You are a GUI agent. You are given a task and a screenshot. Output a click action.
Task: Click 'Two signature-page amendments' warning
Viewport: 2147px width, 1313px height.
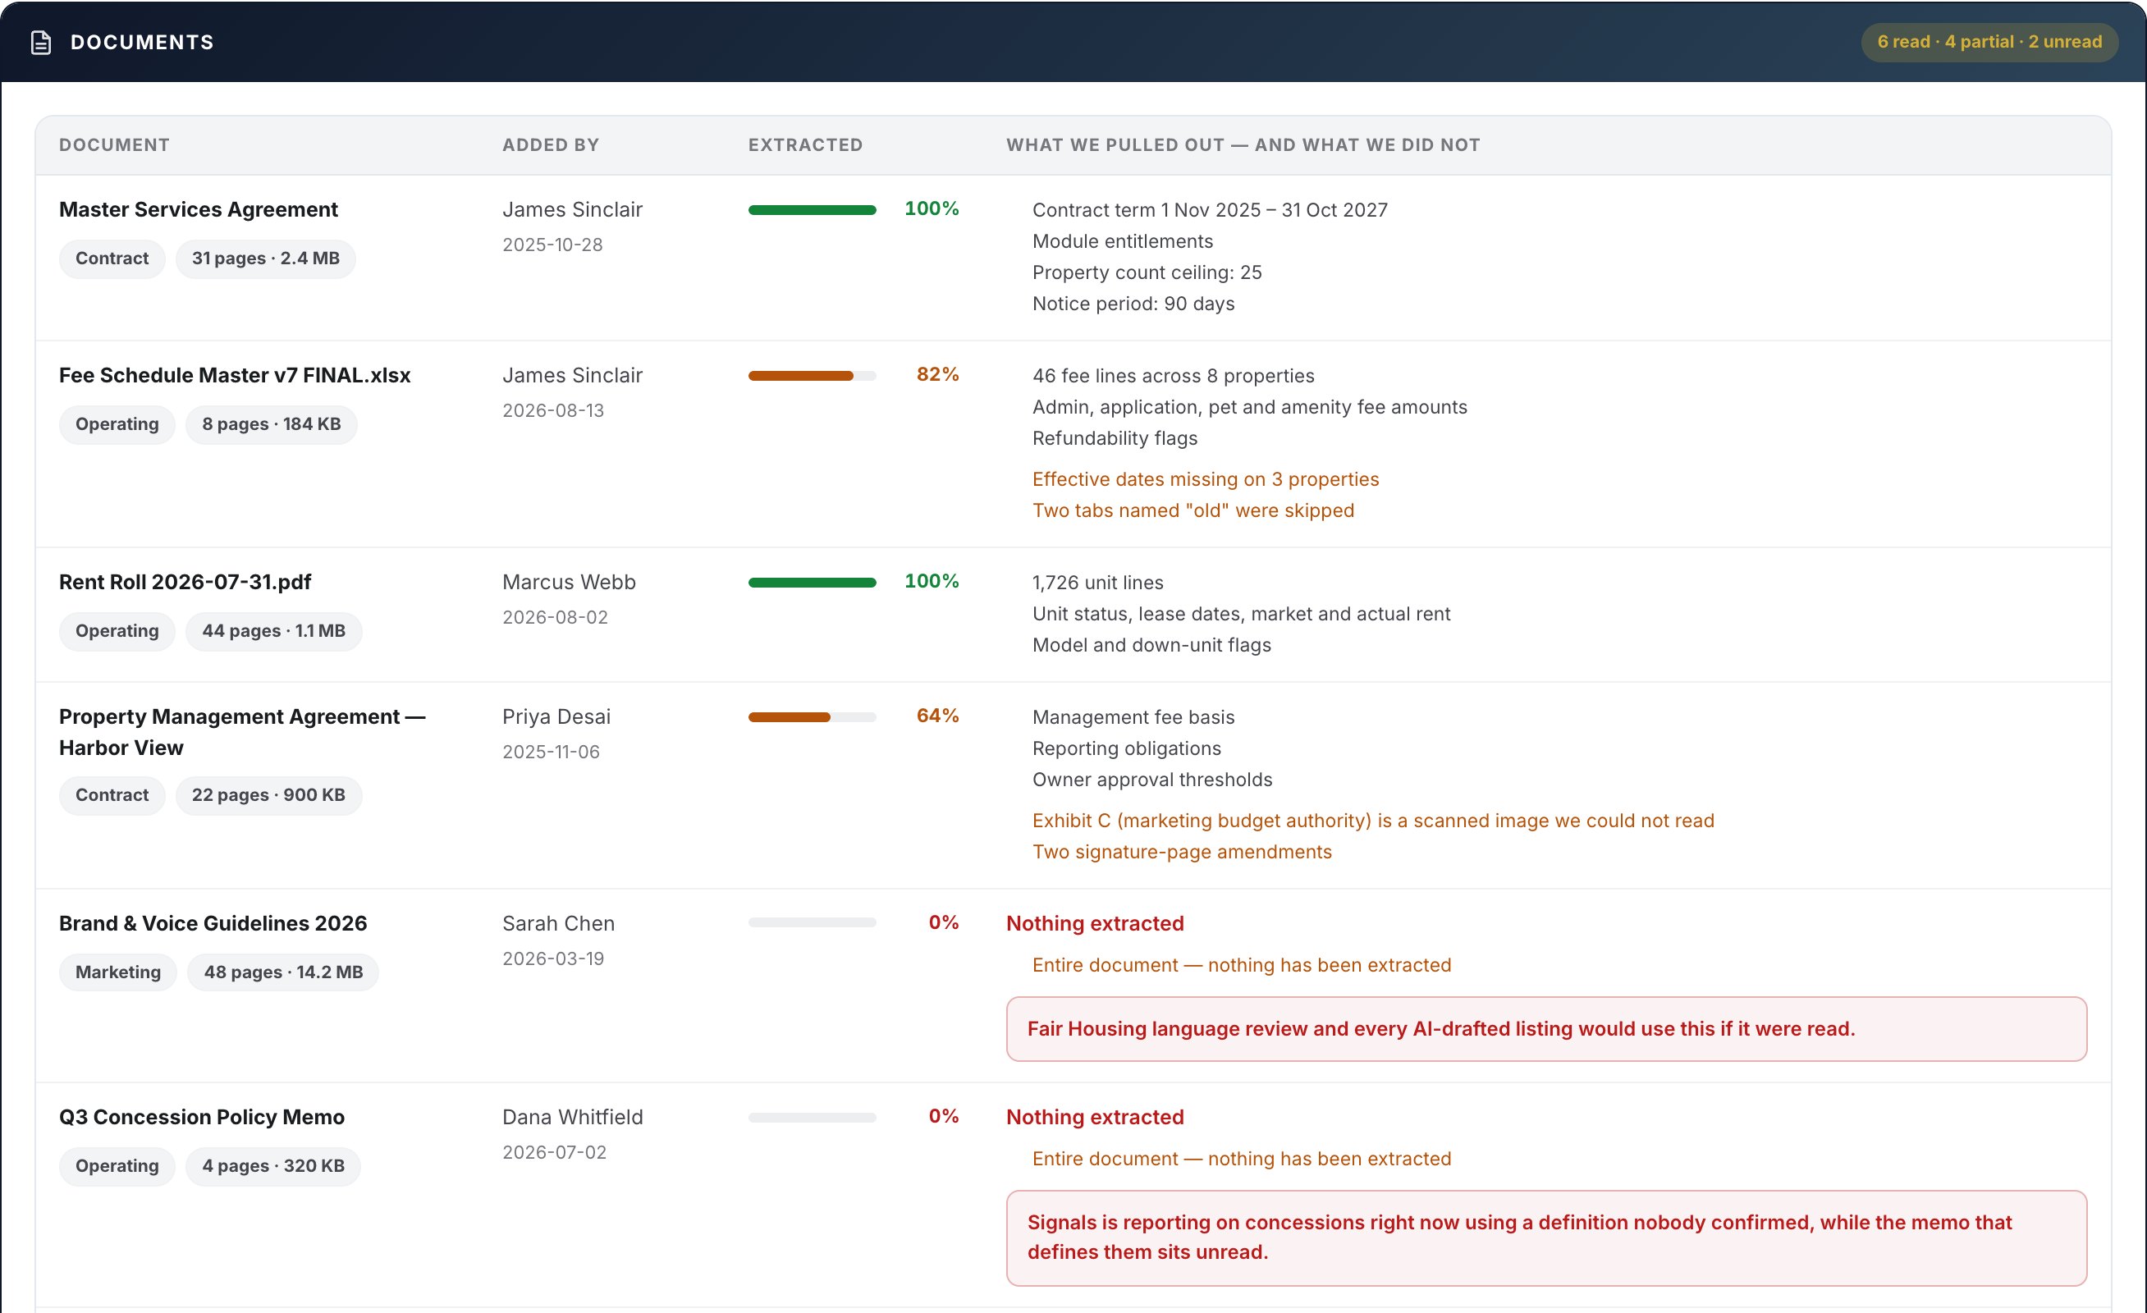tap(1182, 852)
